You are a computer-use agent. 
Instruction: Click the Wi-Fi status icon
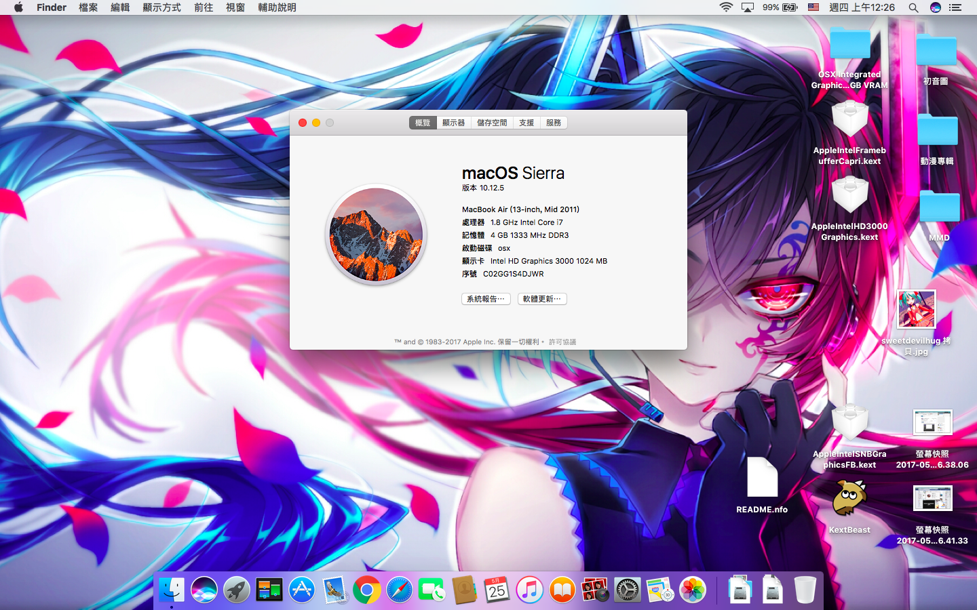tap(726, 7)
